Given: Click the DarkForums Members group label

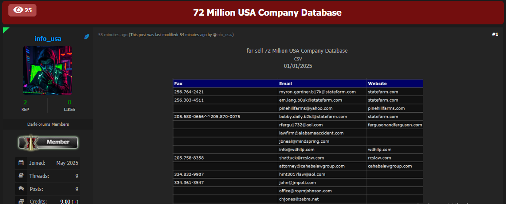Looking at the screenshot, I should (48, 124).
